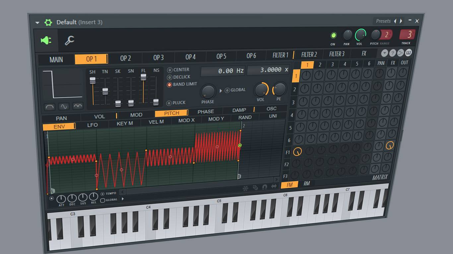Viewport: 453px width, 254px height.
Task: Click the gear icon beside Default title
Action: point(48,22)
